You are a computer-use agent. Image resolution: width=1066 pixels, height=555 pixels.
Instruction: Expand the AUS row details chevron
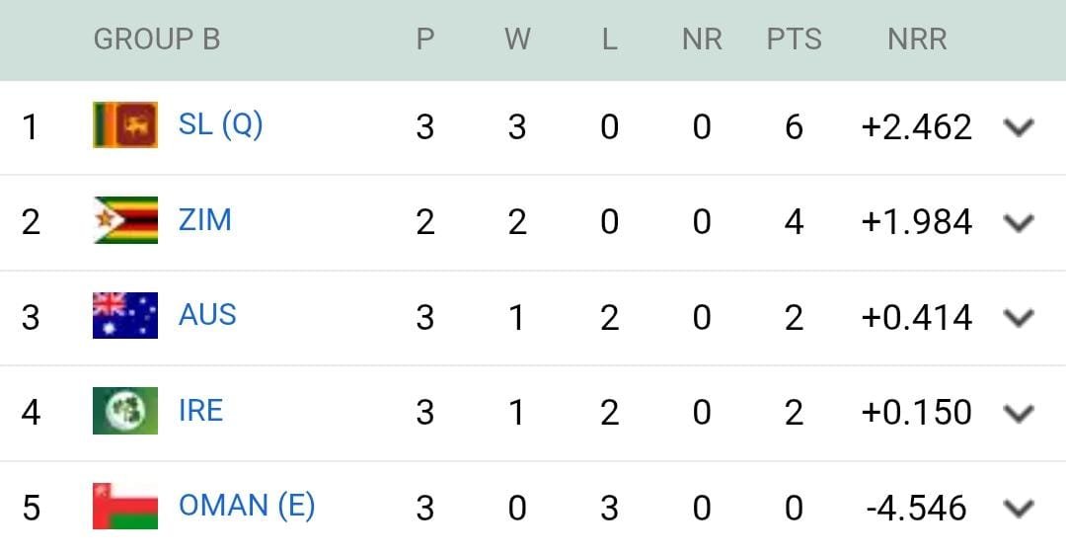click(x=1018, y=318)
